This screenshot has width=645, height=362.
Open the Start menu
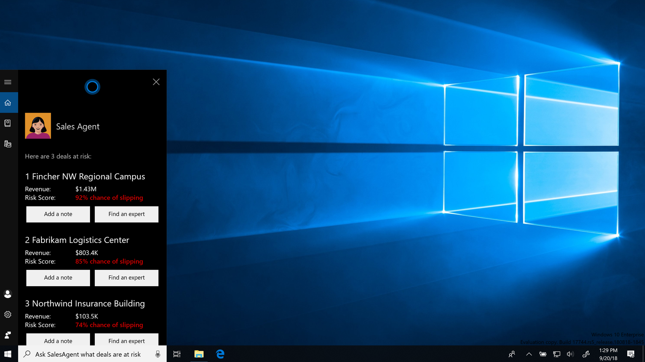point(7,354)
